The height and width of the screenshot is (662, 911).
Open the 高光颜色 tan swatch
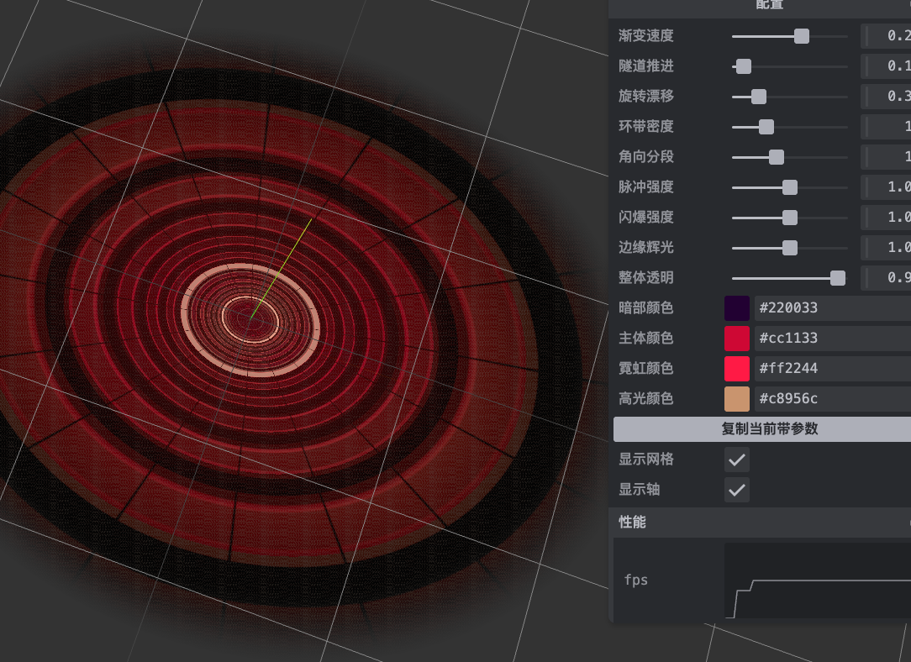737,398
